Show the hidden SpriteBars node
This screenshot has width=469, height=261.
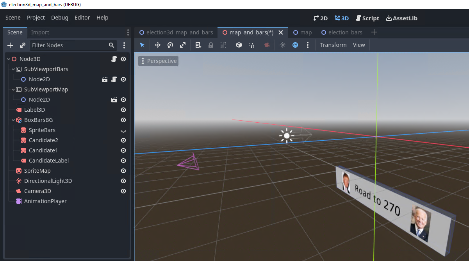[x=123, y=130]
